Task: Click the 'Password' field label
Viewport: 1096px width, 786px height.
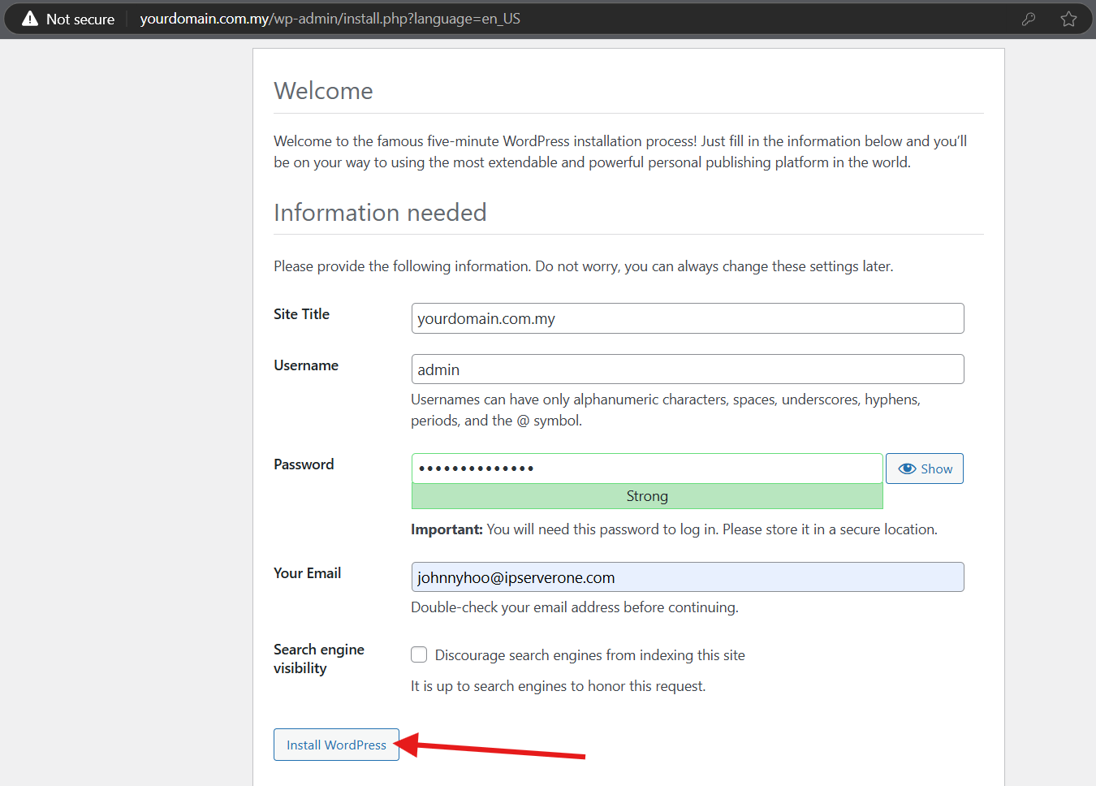Action: pos(304,464)
